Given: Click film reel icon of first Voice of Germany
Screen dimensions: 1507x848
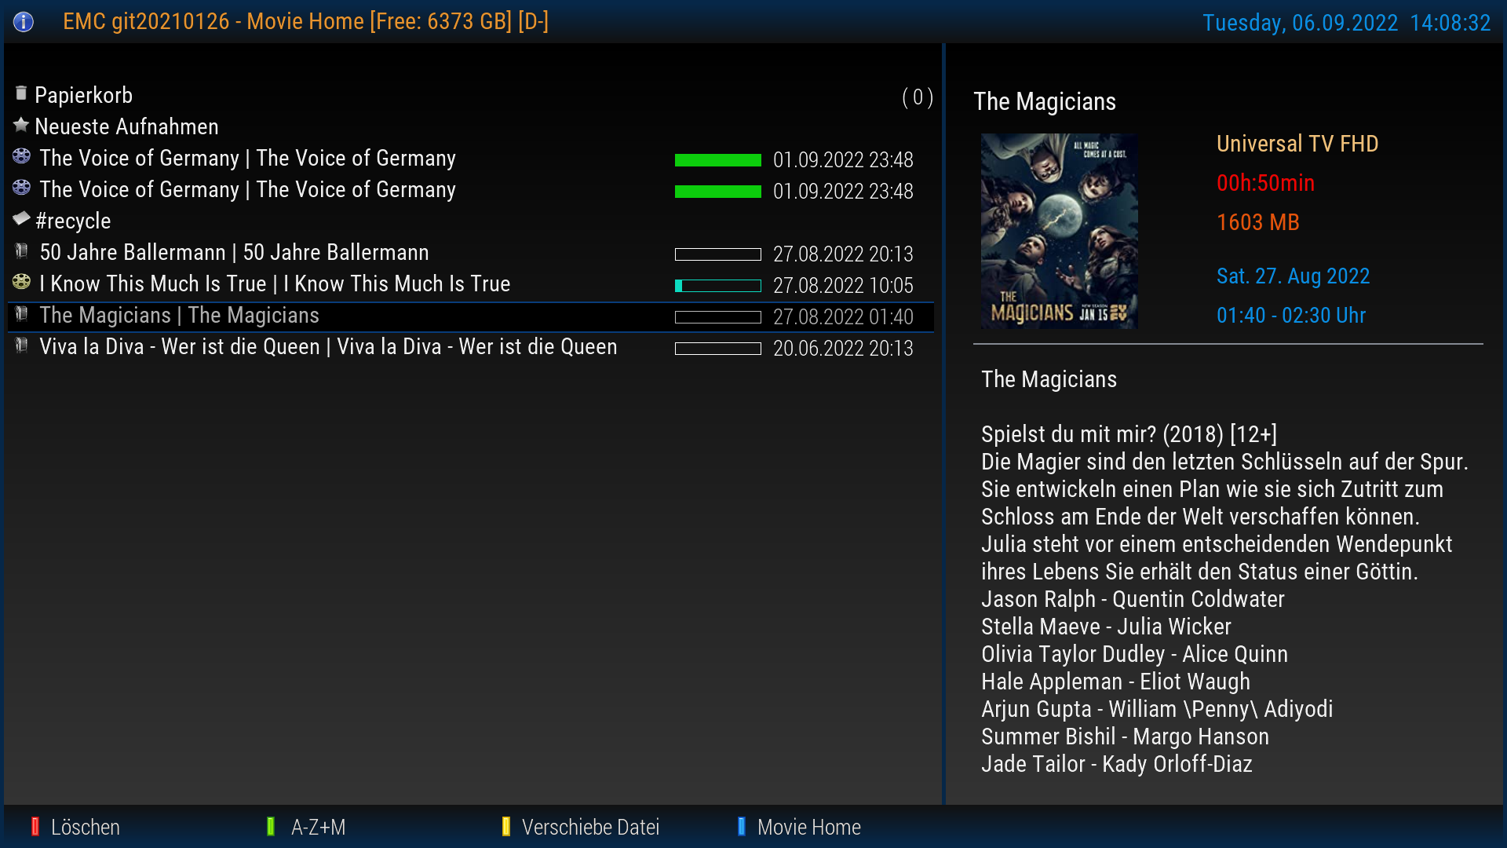Looking at the screenshot, I should click(x=21, y=156).
